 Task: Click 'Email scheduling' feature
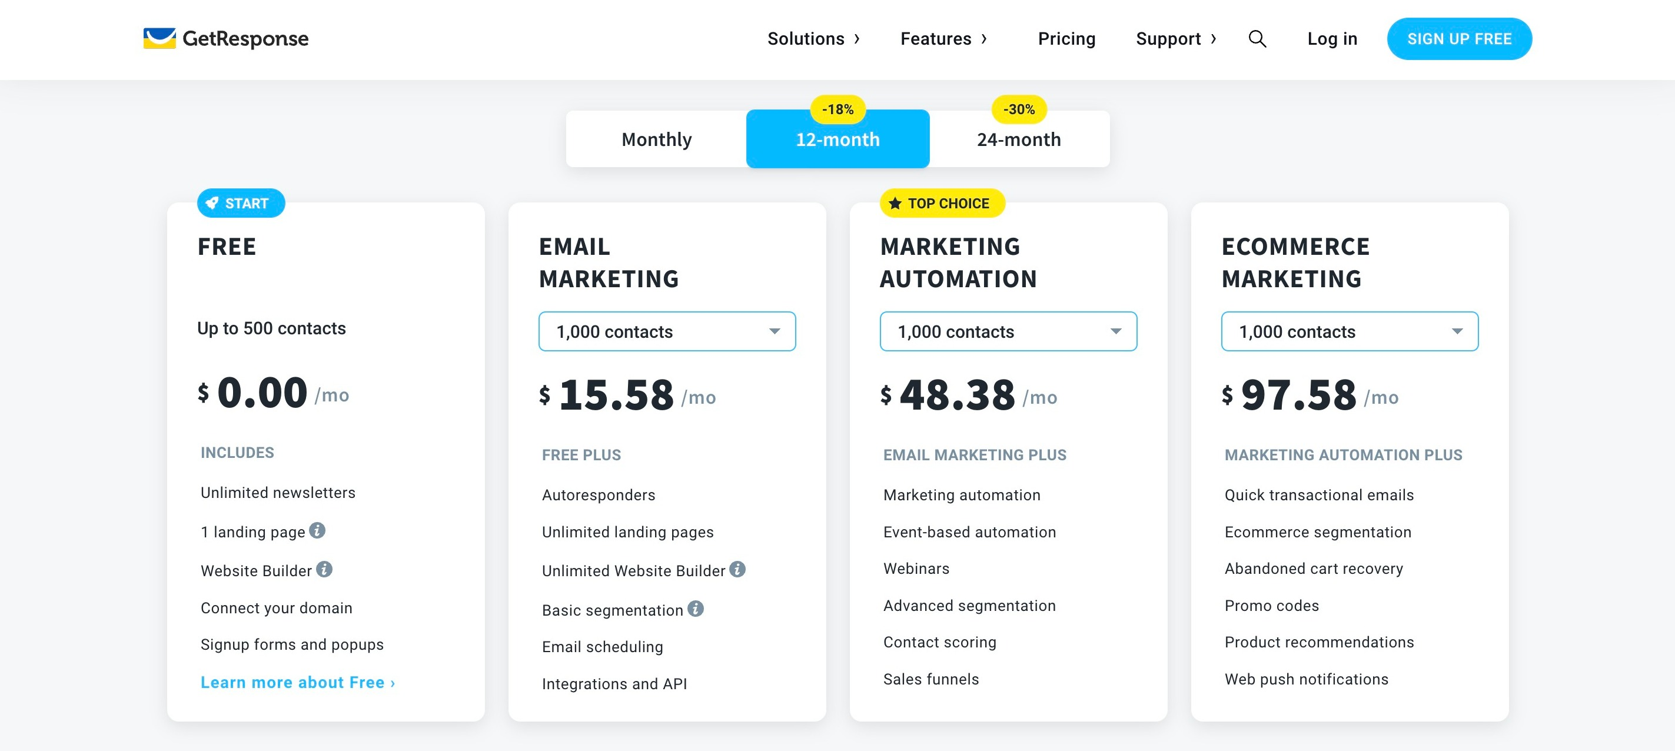pyautogui.click(x=603, y=647)
